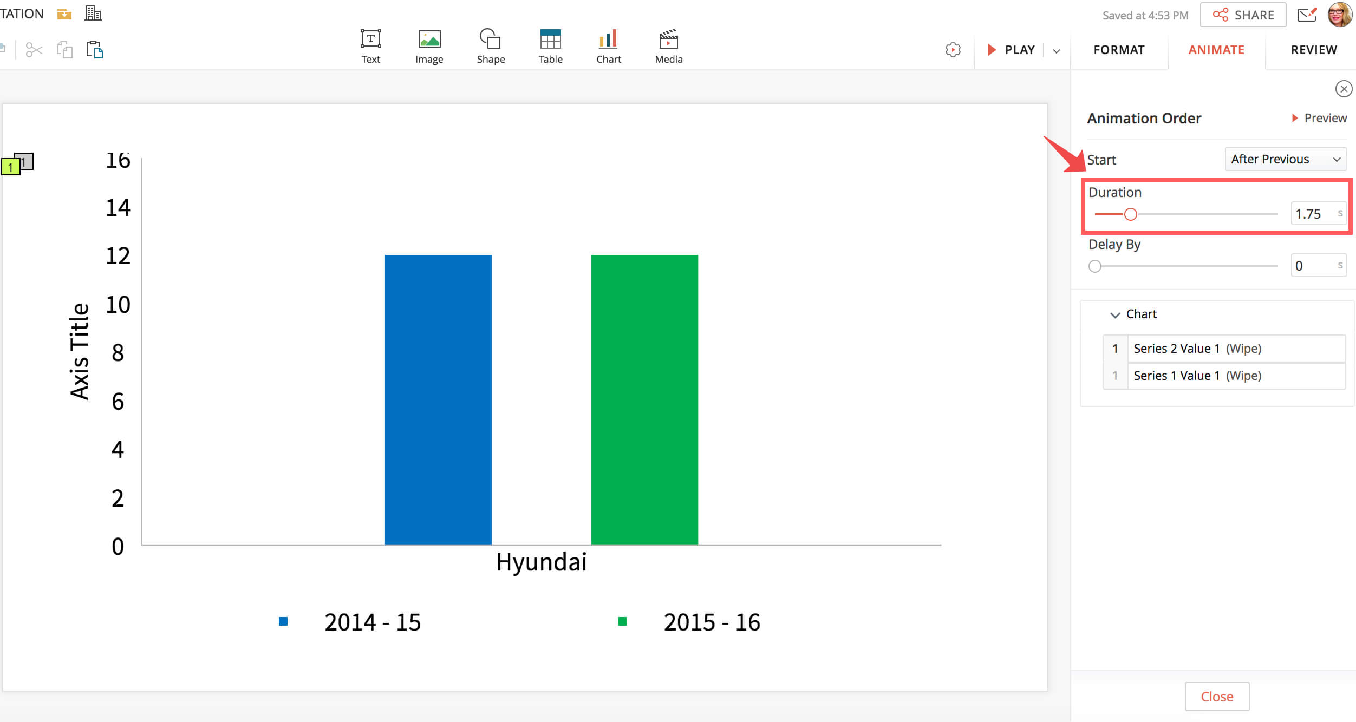Viewport: 1356px width, 722px height.
Task: Open the slideshow settings gear icon
Action: coord(953,50)
